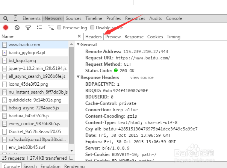This screenshot has height=168, width=227.
Task: Click the request list scrollbar thumb
Action: coord(71,95)
